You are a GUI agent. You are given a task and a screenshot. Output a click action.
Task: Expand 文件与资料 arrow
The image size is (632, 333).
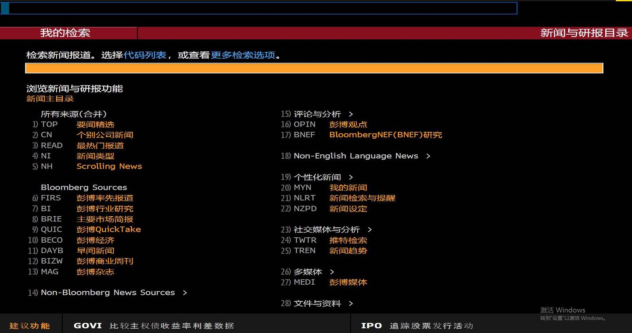click(x=351, y=304)
